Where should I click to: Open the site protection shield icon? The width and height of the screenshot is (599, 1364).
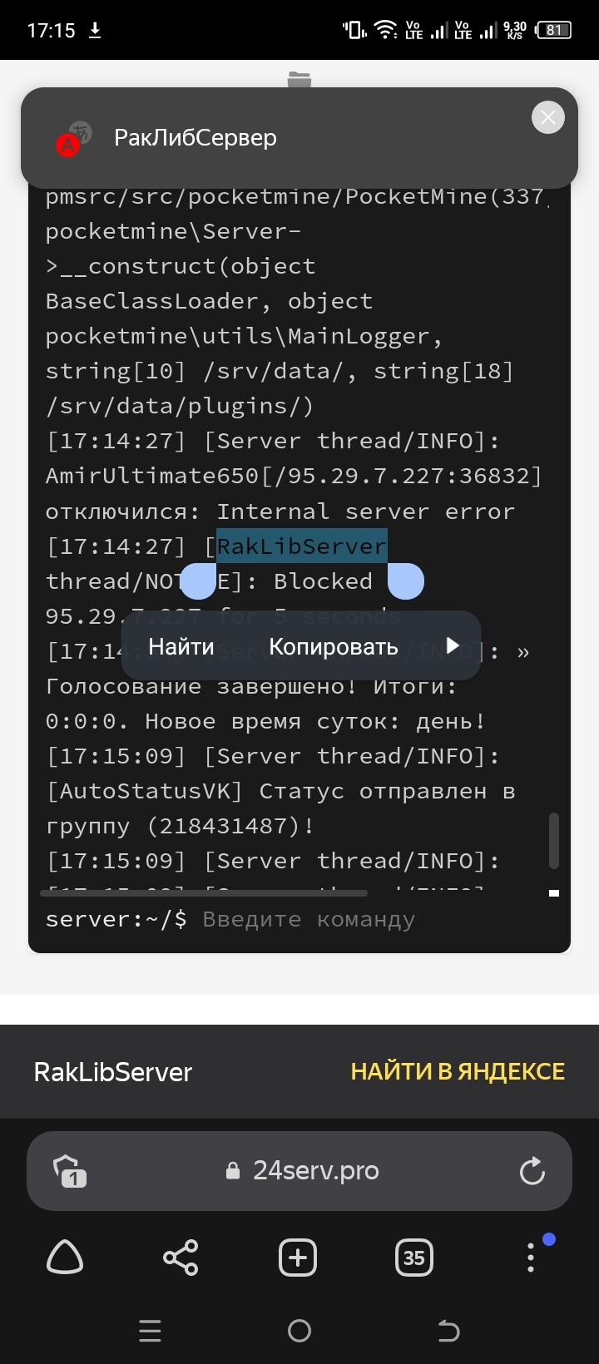tap(70, 1171)
